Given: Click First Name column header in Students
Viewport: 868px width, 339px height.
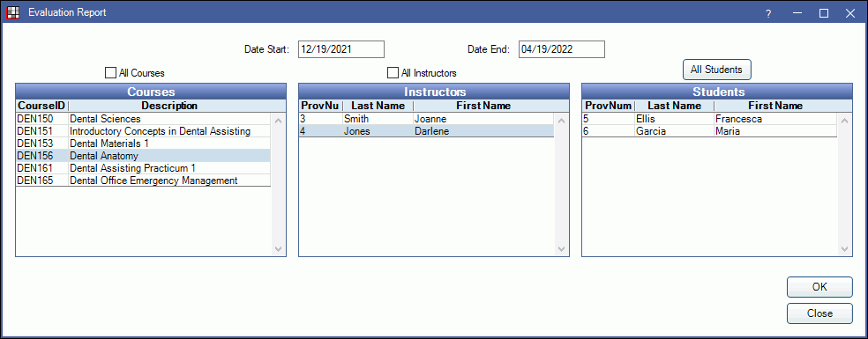Looking at the screenshot, I should tap(775, 106).
